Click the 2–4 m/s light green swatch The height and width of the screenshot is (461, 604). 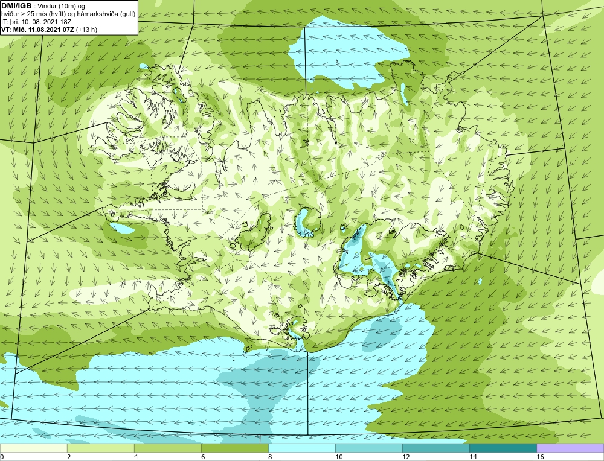click(100, 448)
